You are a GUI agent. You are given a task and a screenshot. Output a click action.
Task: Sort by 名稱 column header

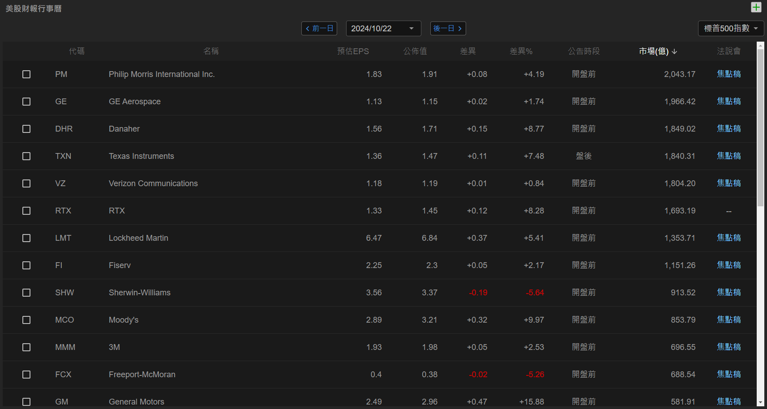point(211,51)
